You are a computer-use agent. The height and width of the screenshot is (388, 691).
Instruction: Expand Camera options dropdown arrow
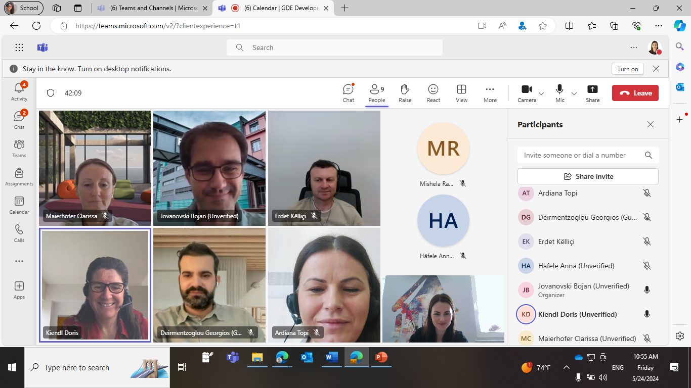tap(541, 93)
